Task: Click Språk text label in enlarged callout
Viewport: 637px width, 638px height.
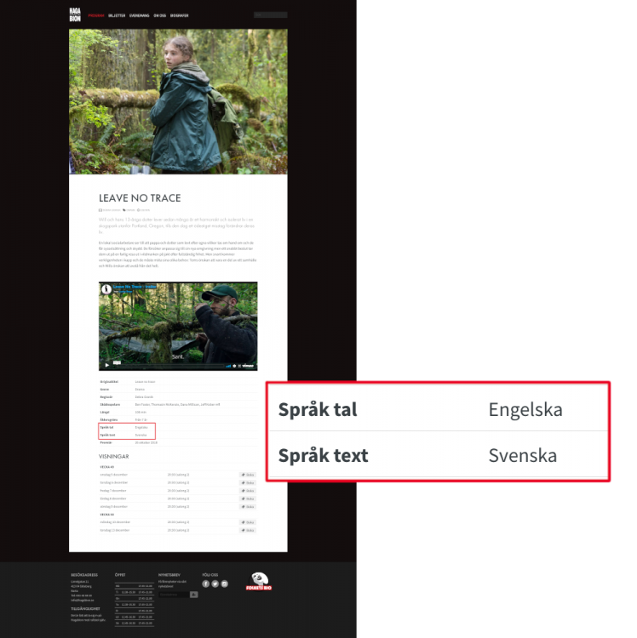Action: [x=323, y=456]
